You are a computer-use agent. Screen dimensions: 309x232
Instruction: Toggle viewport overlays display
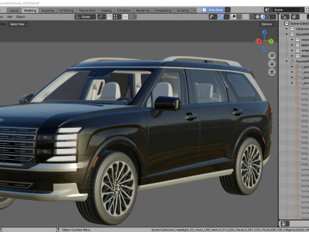click(234, 17)
